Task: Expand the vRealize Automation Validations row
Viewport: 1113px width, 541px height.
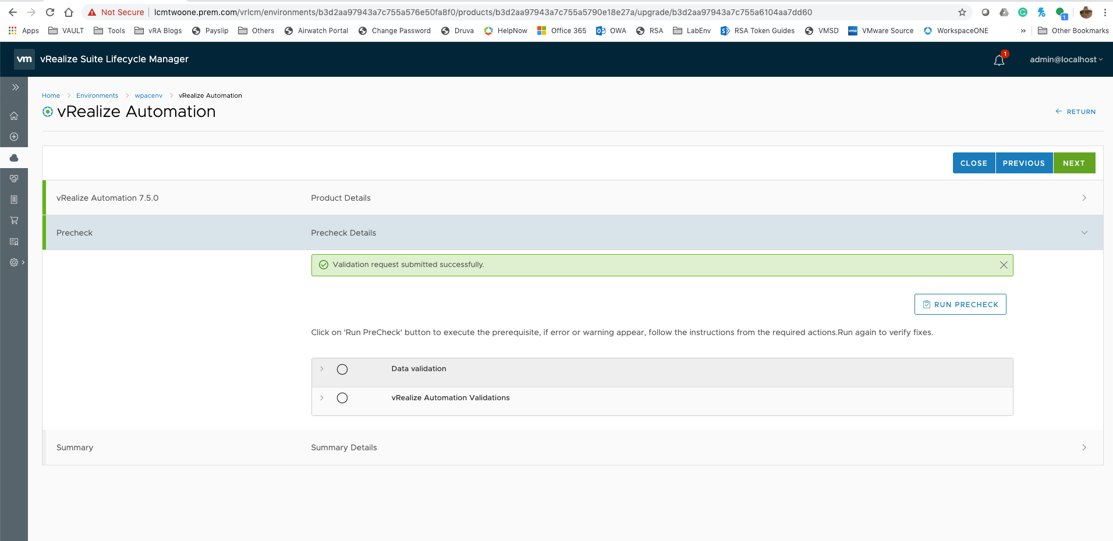Action: 321,398
